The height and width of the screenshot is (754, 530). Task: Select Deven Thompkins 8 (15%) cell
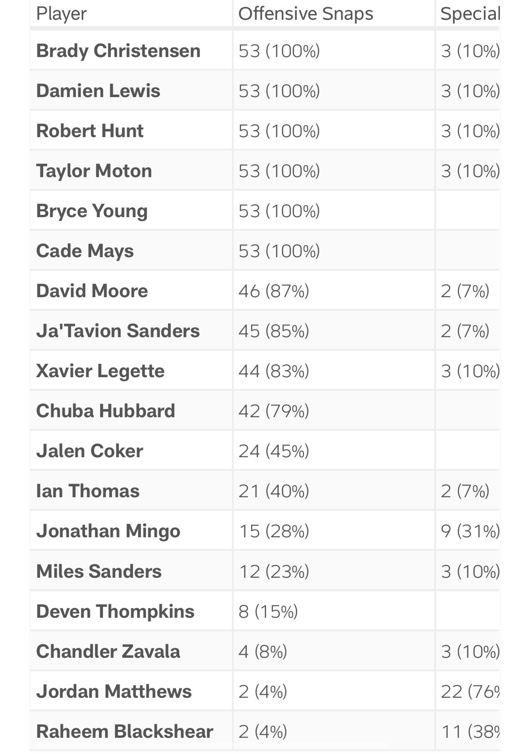[268, 611]
